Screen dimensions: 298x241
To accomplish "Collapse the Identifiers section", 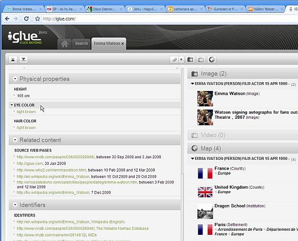I will pyautogui.click(x=15, y=205).
